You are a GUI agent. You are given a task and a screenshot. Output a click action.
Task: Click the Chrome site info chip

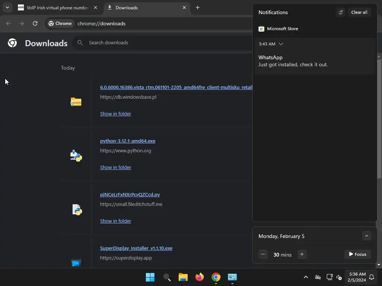[60, 23]
